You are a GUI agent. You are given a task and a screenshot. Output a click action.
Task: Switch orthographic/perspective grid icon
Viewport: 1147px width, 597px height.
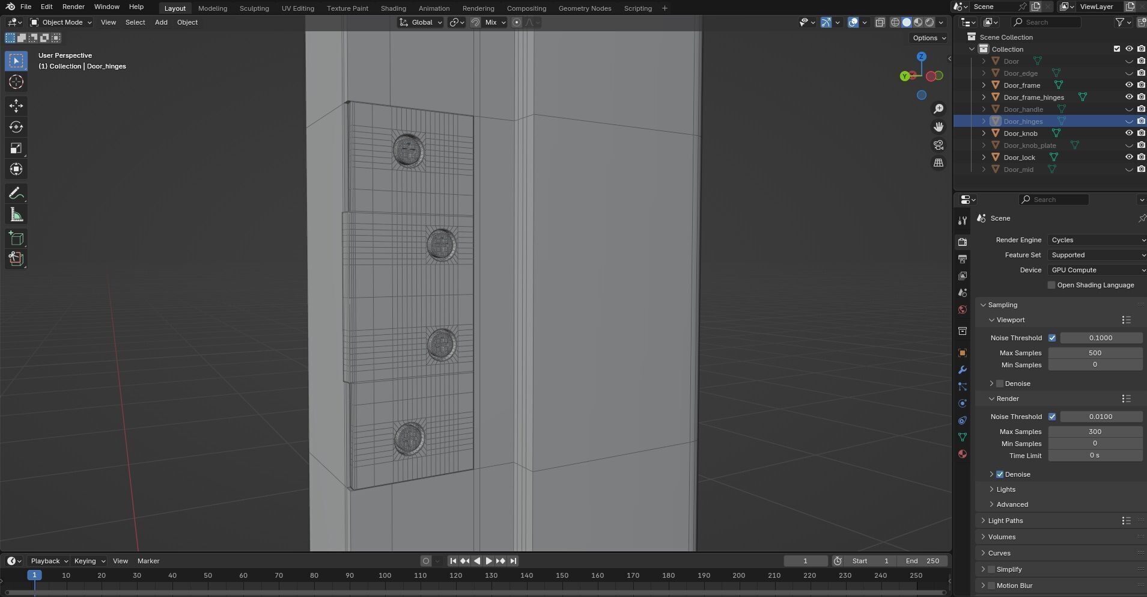tap(939, 163)
